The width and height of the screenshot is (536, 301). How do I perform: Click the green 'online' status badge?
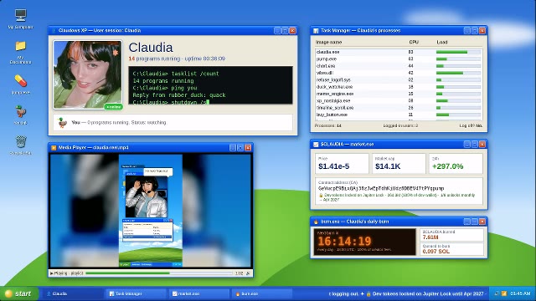pos(114,107)
